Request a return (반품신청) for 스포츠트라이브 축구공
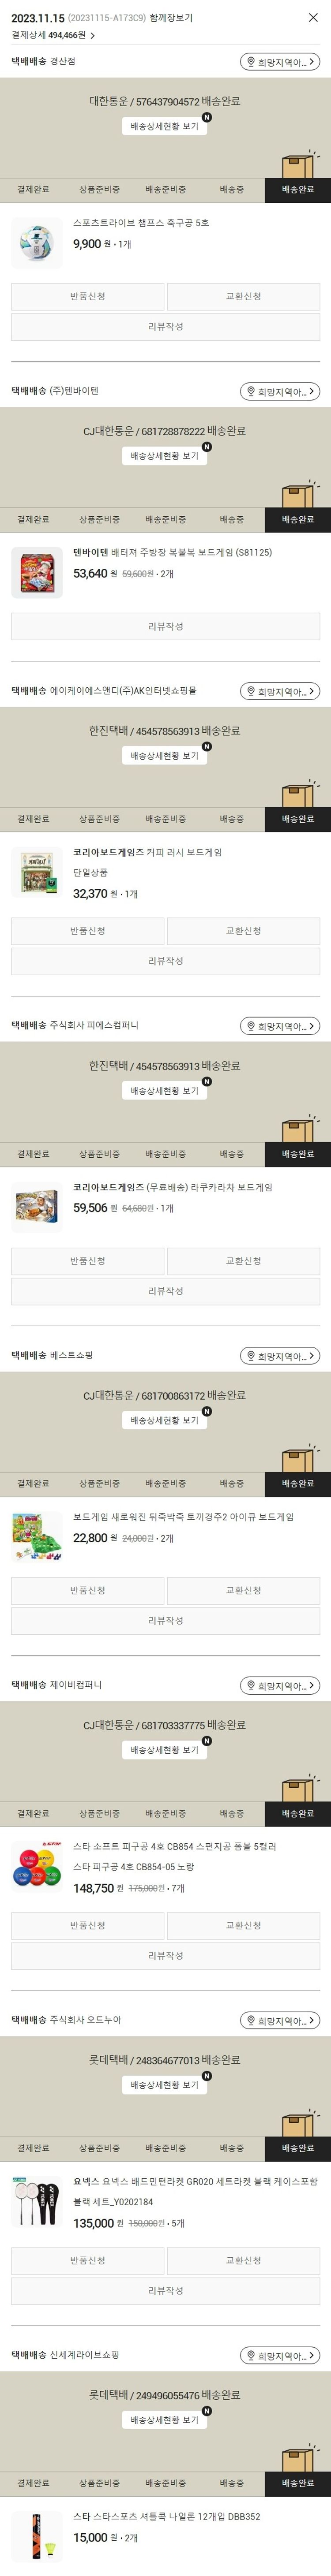Screen dimensions: 331x2576 click(x=87, y=296)
